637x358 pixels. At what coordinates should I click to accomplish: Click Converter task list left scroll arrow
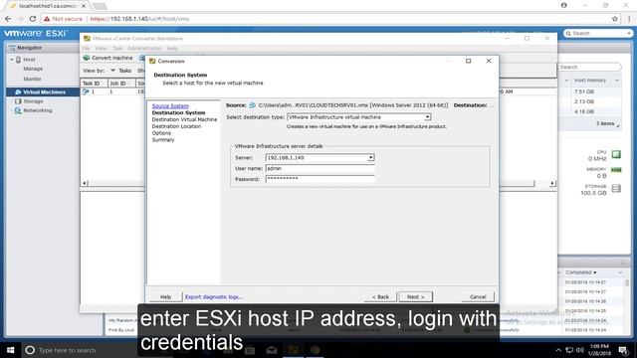coord(85,183)
